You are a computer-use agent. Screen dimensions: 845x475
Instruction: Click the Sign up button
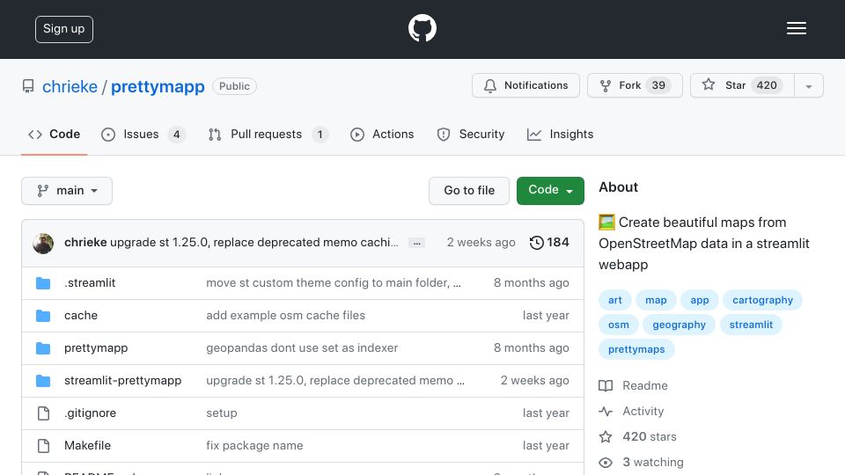pos(64,29)
